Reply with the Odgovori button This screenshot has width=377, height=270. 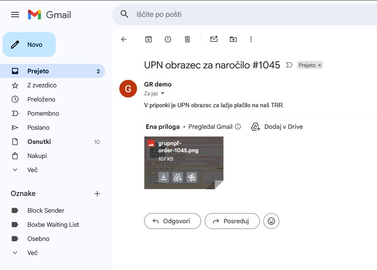[172, 221]
